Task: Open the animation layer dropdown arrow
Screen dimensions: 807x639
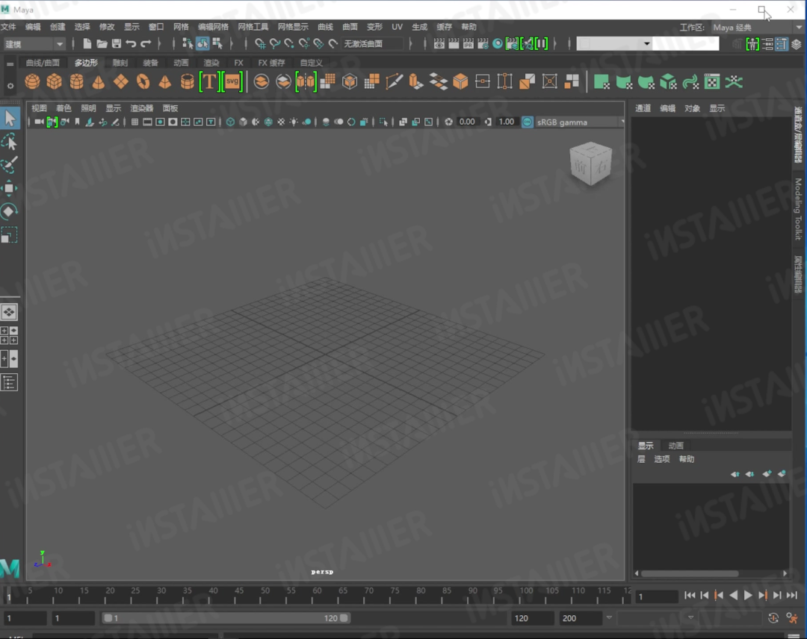Action: click(x=690, y=618)
